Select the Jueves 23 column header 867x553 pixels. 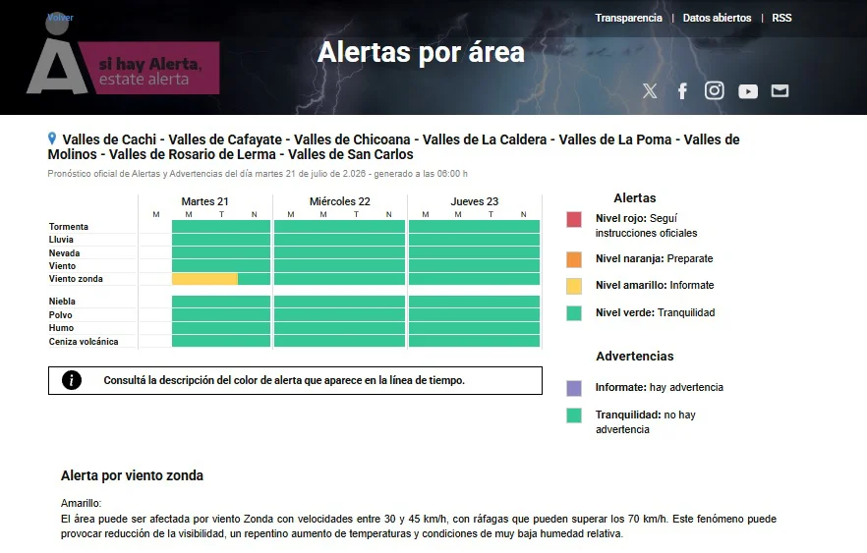click(x=474, y=201)
